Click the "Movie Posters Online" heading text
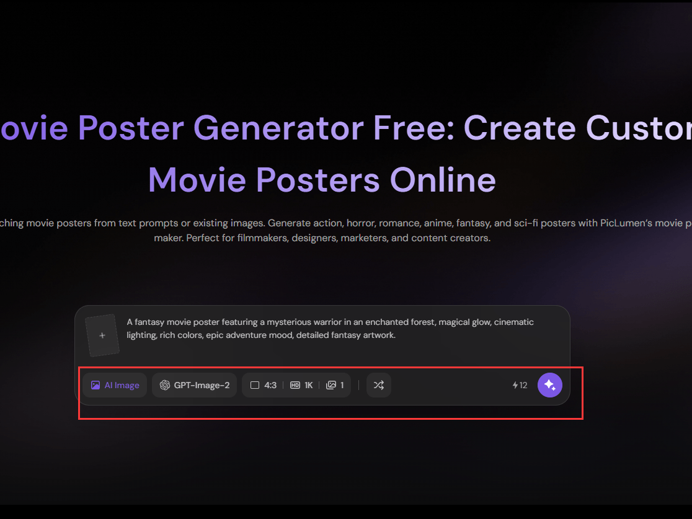The width and height of the screenshot is (692, 519). click(322, 180)
